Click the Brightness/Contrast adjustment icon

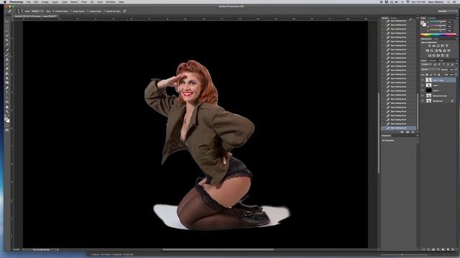(429, 46)
